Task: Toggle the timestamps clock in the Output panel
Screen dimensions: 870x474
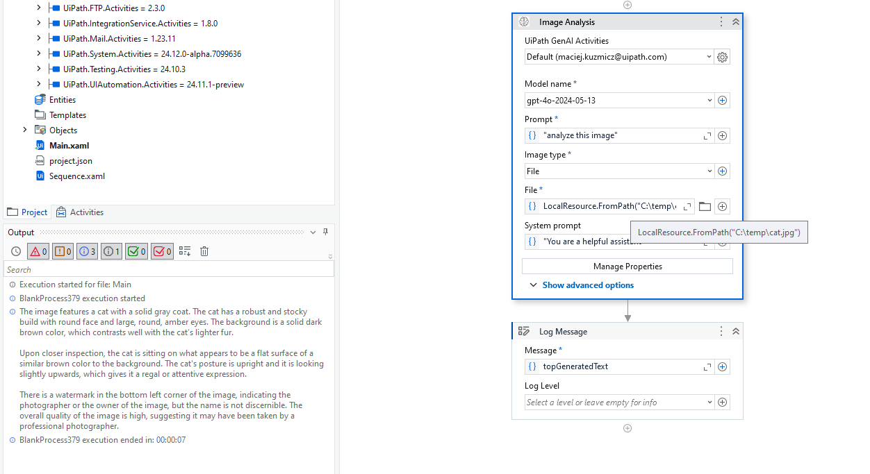Action: [15, 251]
